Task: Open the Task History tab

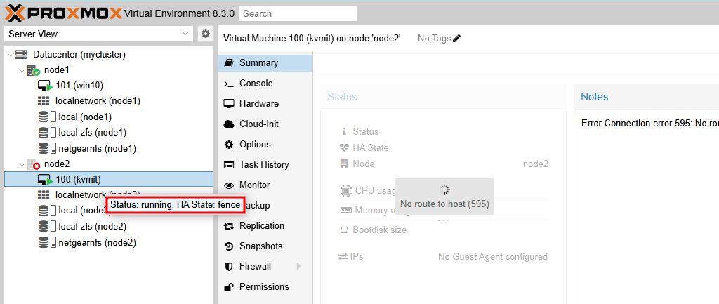Action: coord(265,164)
